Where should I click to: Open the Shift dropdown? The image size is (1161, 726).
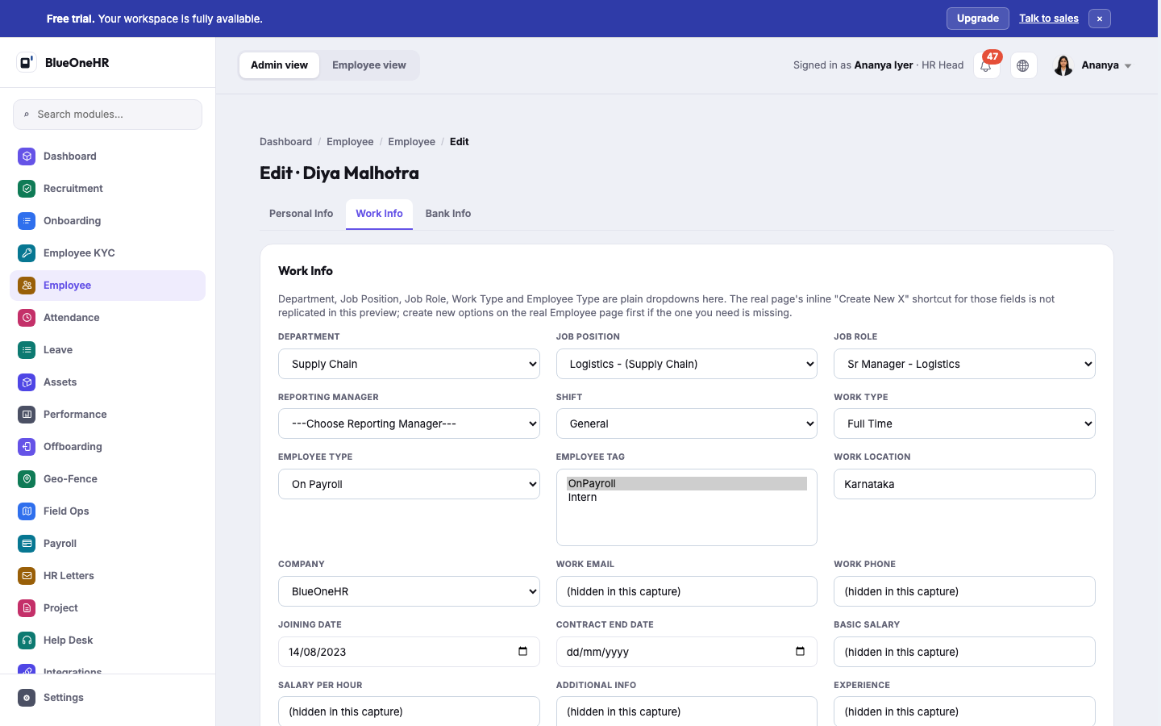point(687,423)
